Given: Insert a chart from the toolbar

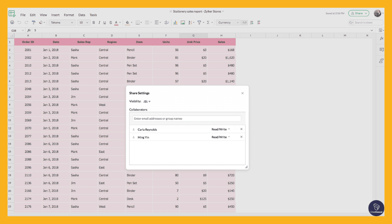Looking at the screenshot, I should (x=175, y=22).
